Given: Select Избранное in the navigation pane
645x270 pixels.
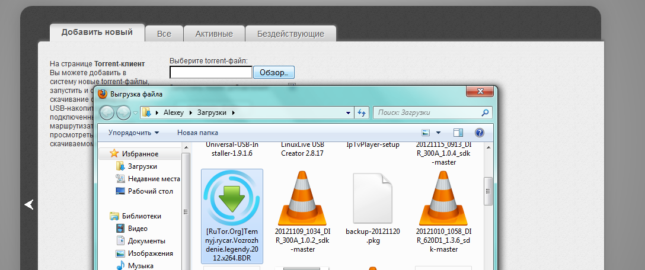Looking at the screenshot, I should pyautogui.click(x=140, y=154).
